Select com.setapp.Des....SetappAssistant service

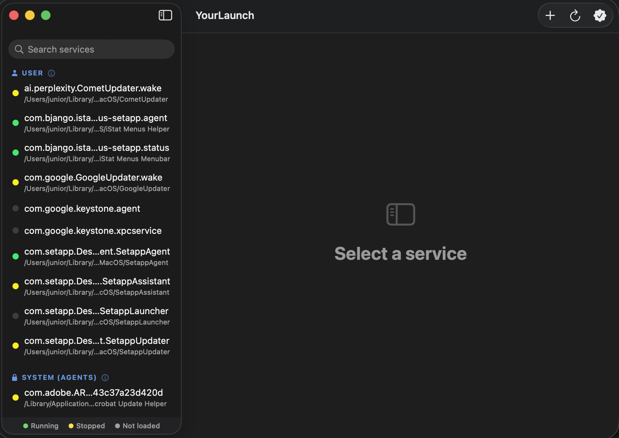click(x=91, y=286)
